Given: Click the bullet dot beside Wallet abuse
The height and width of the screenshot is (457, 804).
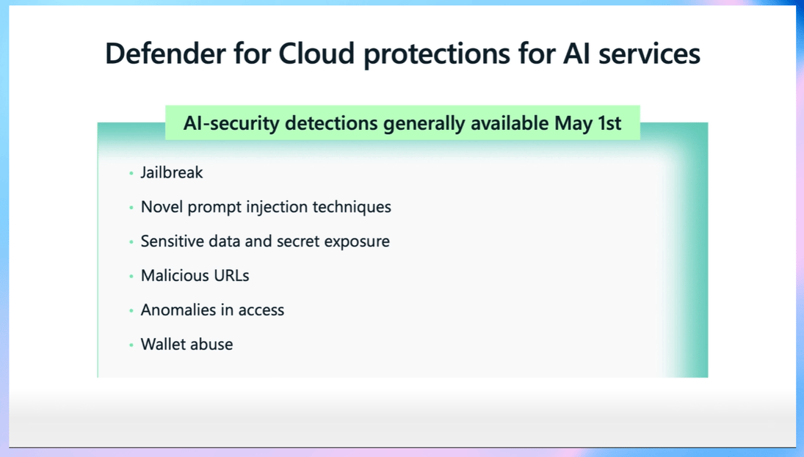Looking at the screenshot, I should pos(131,346).
